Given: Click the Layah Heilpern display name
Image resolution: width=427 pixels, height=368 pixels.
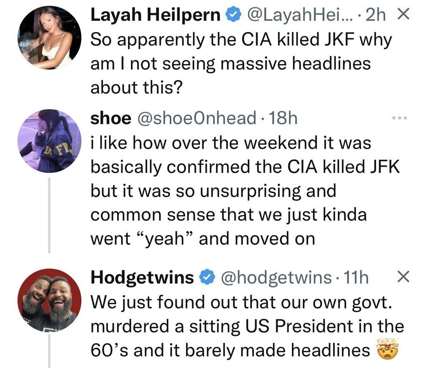Looking at the screenshot, I should pos(156,16).
